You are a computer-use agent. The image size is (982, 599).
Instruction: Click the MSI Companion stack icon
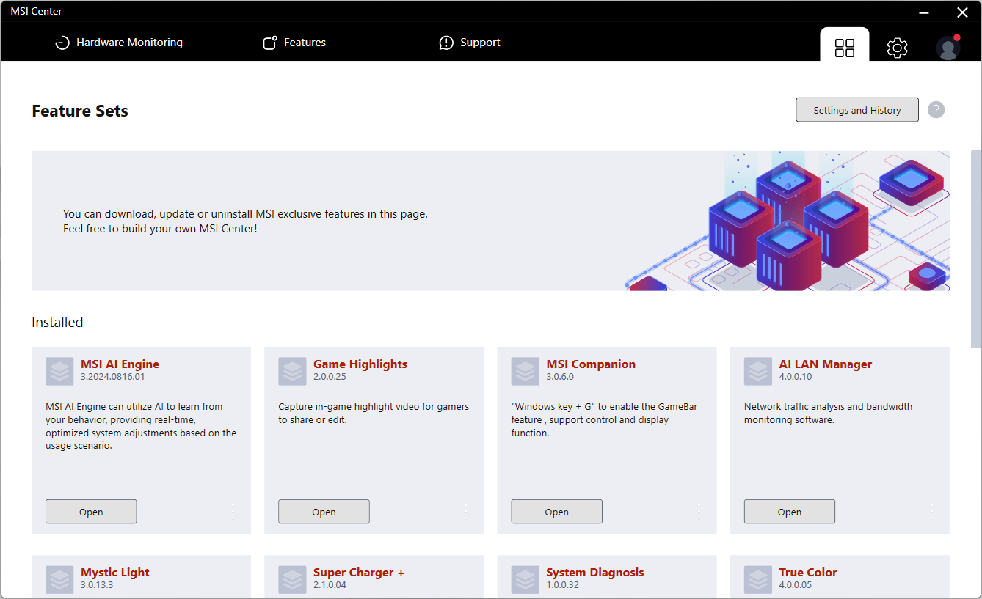(x=525, y=371)
